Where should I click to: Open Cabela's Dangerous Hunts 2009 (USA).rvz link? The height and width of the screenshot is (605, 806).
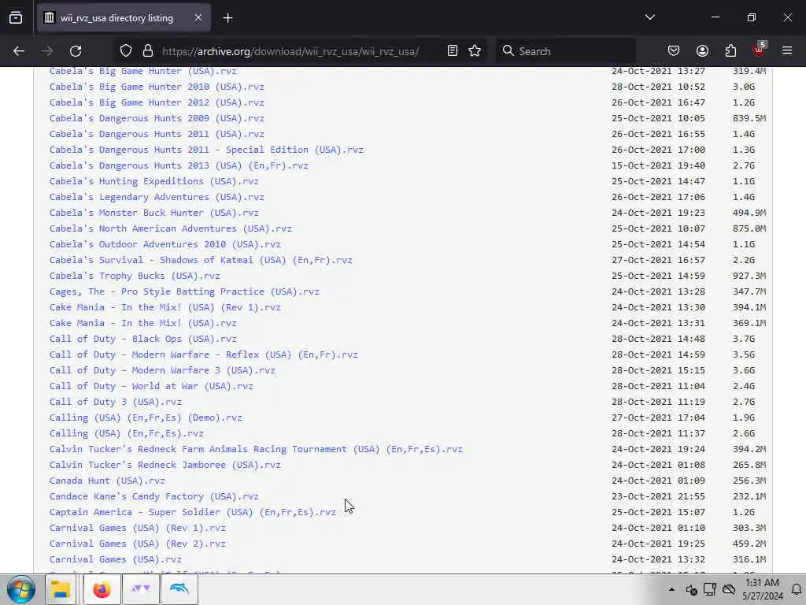[157, 118]
